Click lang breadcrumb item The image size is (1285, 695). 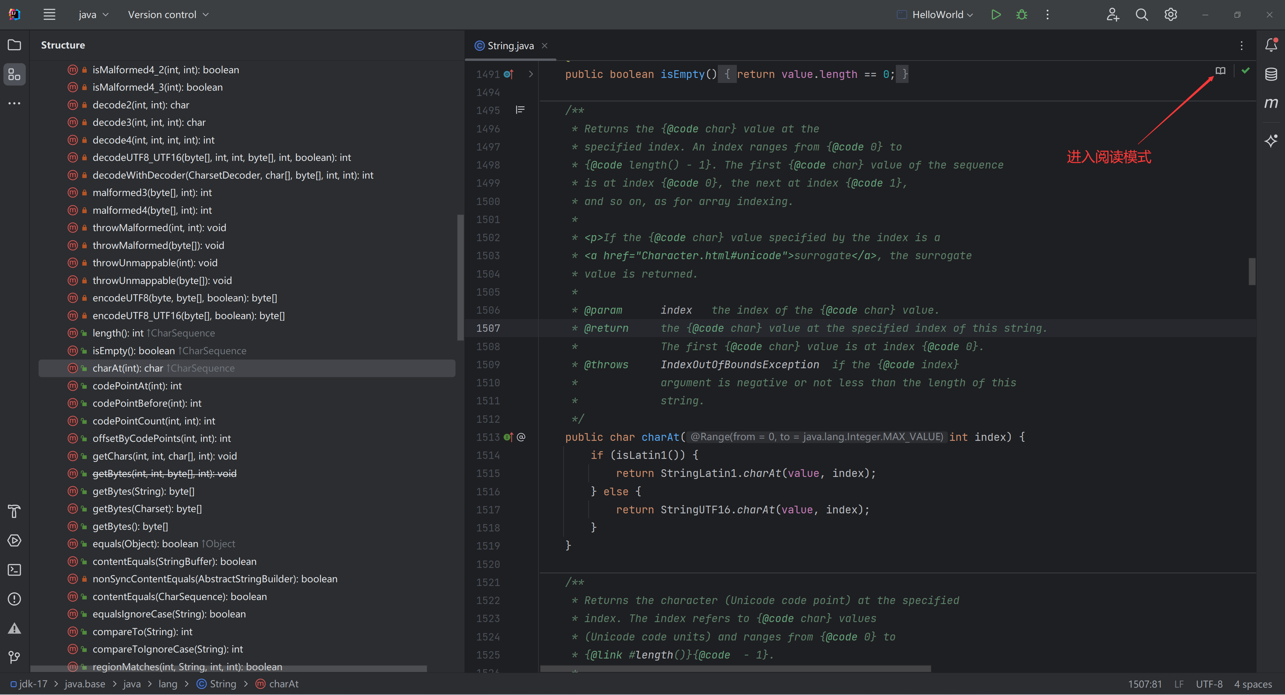[168, 684]
